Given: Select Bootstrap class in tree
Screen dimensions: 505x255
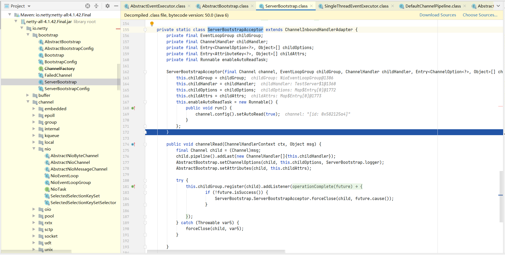Looking at the screenshot, I should [54, 55].
